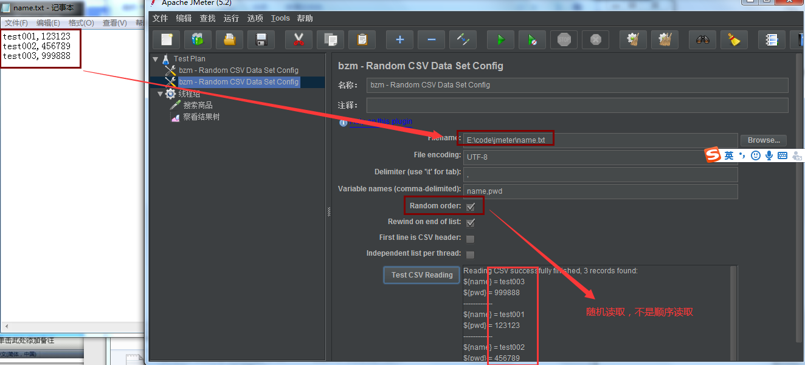Click the Copy toolbar icon
The image size is (805, 365).
point(330,40)
